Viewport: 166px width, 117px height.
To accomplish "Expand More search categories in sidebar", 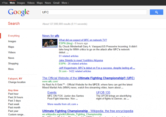I will (11, 69).
